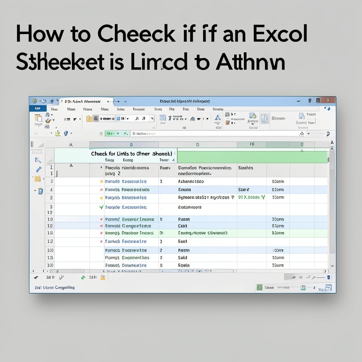Click the status bar text at bottom left
362x362 pixels.
tap(55, 287)
